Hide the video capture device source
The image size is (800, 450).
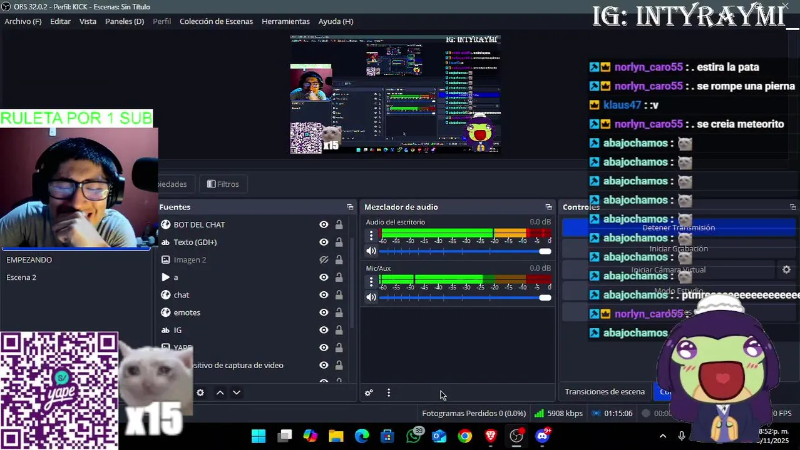[324, 365]
